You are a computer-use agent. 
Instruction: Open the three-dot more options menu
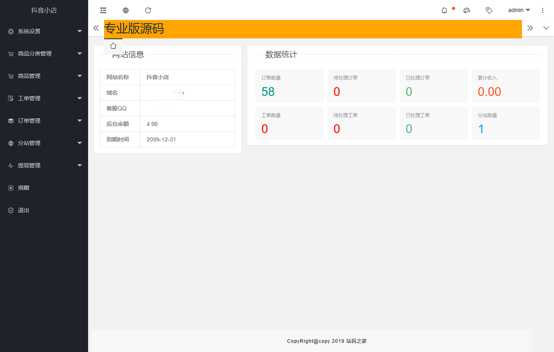click(x=542, y=10)
